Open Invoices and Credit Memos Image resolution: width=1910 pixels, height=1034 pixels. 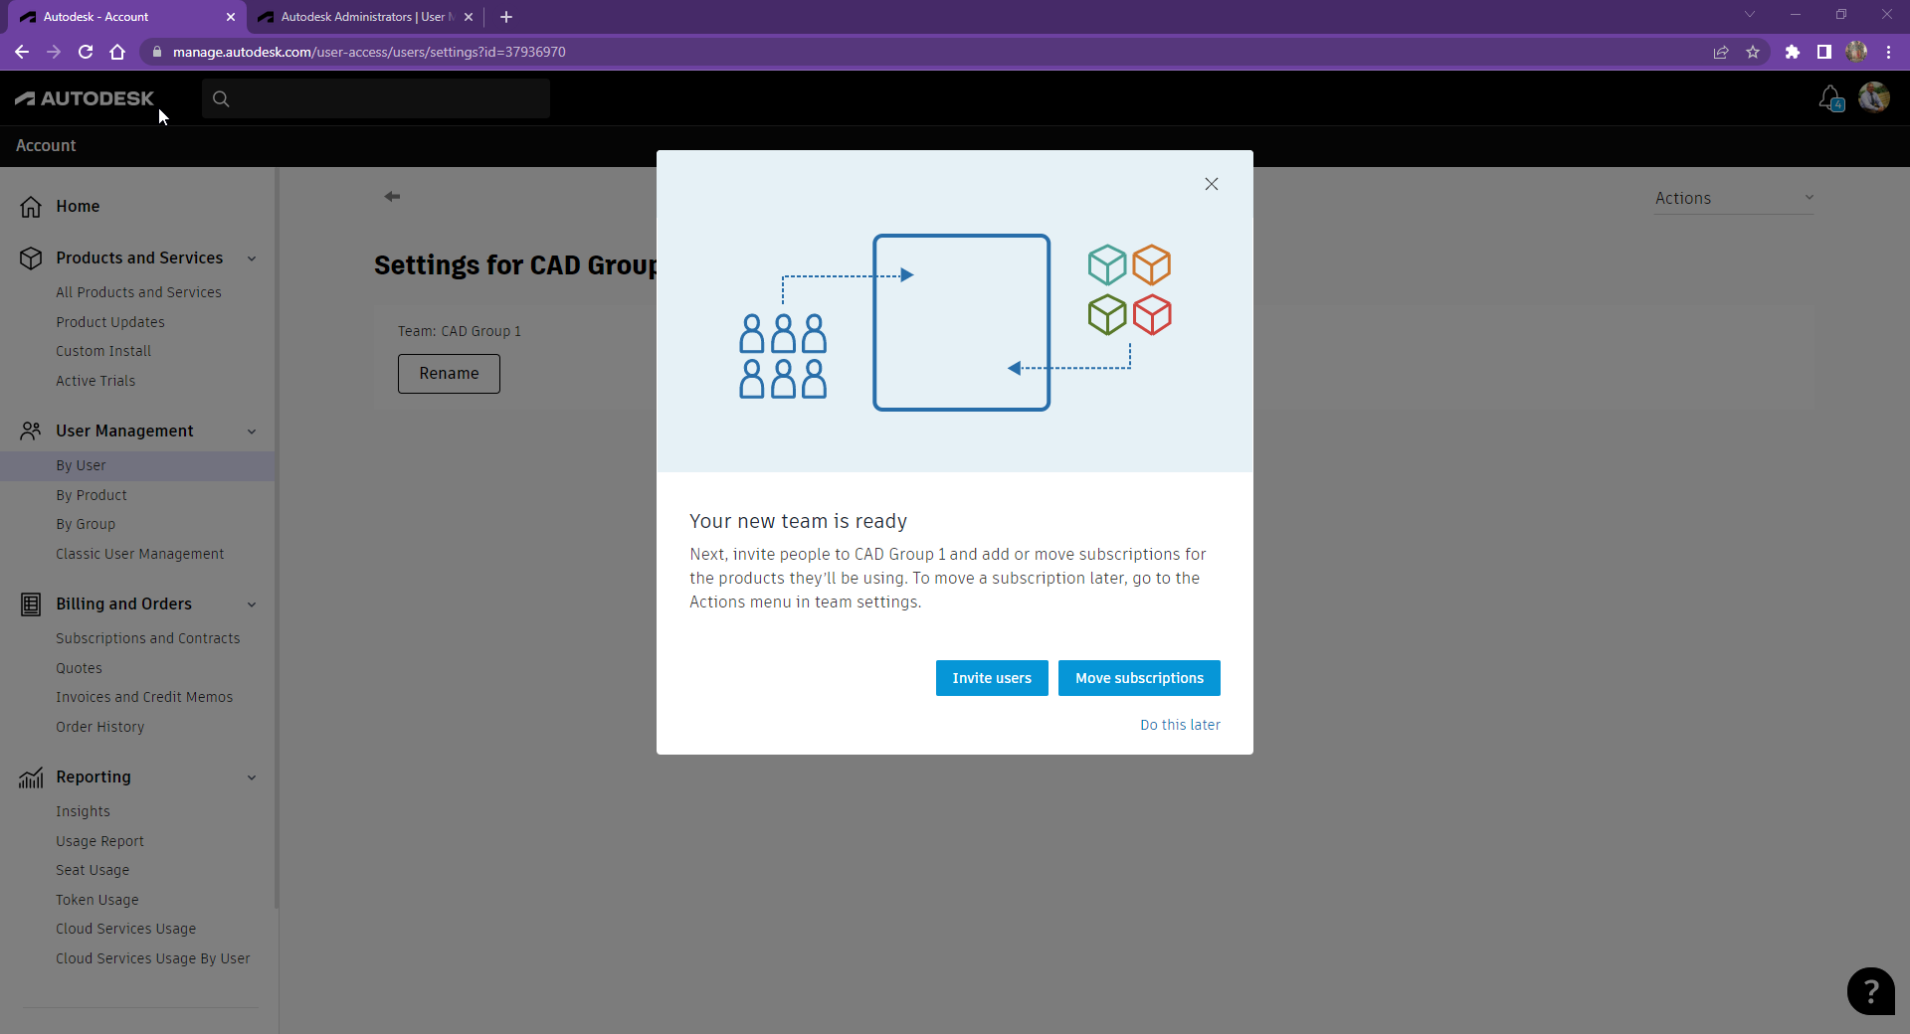(x=144, y=697)
